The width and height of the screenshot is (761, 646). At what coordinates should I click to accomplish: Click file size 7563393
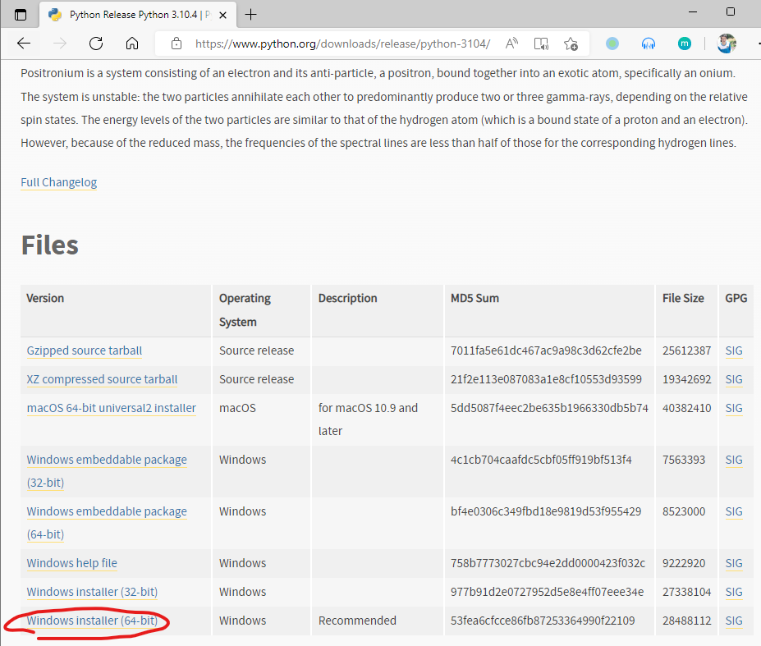(684, 460)
